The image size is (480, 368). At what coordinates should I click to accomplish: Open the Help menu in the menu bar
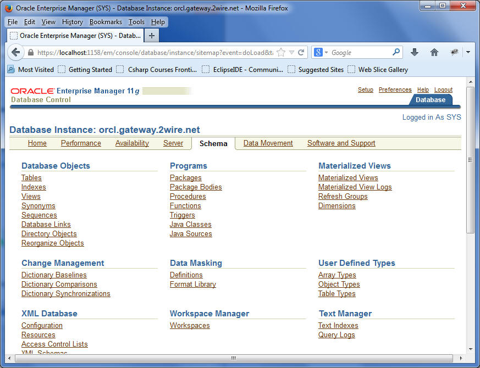point(158,22)
